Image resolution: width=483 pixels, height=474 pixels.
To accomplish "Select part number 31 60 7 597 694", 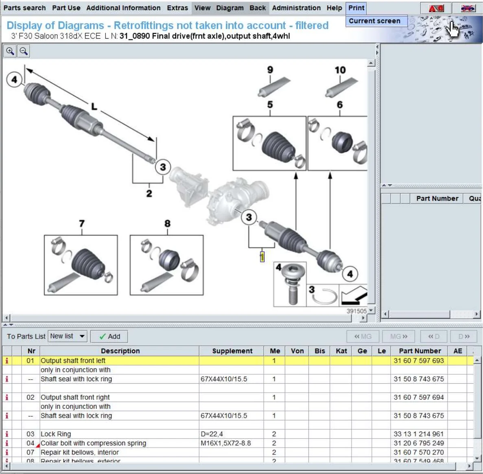I will tap(418, 397).
